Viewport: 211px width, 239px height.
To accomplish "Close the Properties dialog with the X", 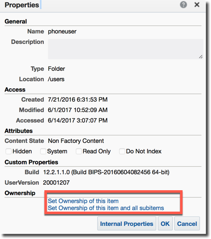I will coord(197,4).
